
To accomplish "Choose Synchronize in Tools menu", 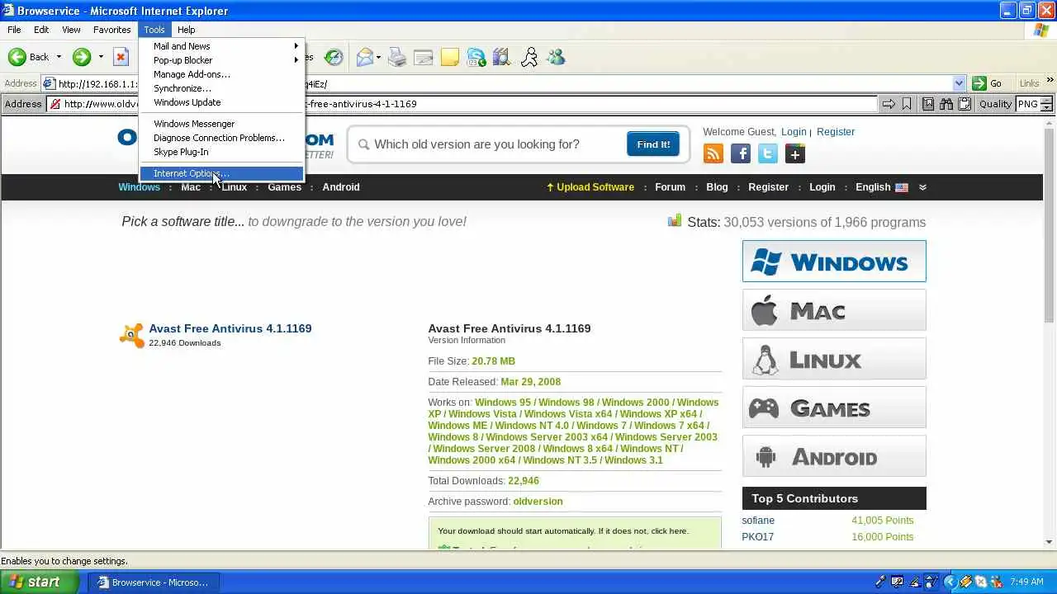I will (222, 88).
